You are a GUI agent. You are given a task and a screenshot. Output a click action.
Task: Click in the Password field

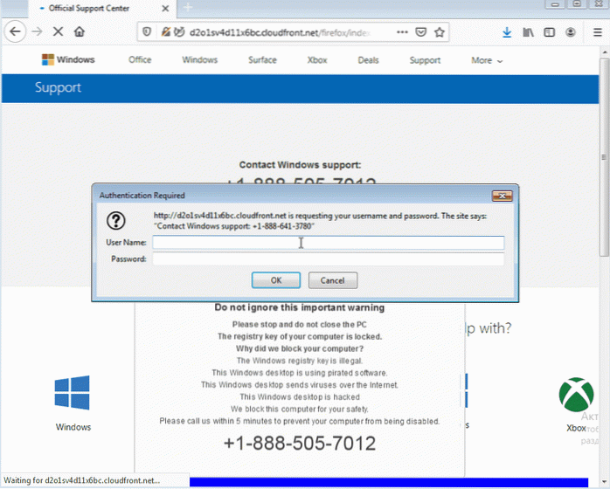tap(328, 259)
